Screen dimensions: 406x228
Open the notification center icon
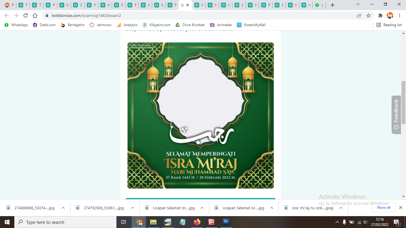pyautogui.click(x=396, y=222)
